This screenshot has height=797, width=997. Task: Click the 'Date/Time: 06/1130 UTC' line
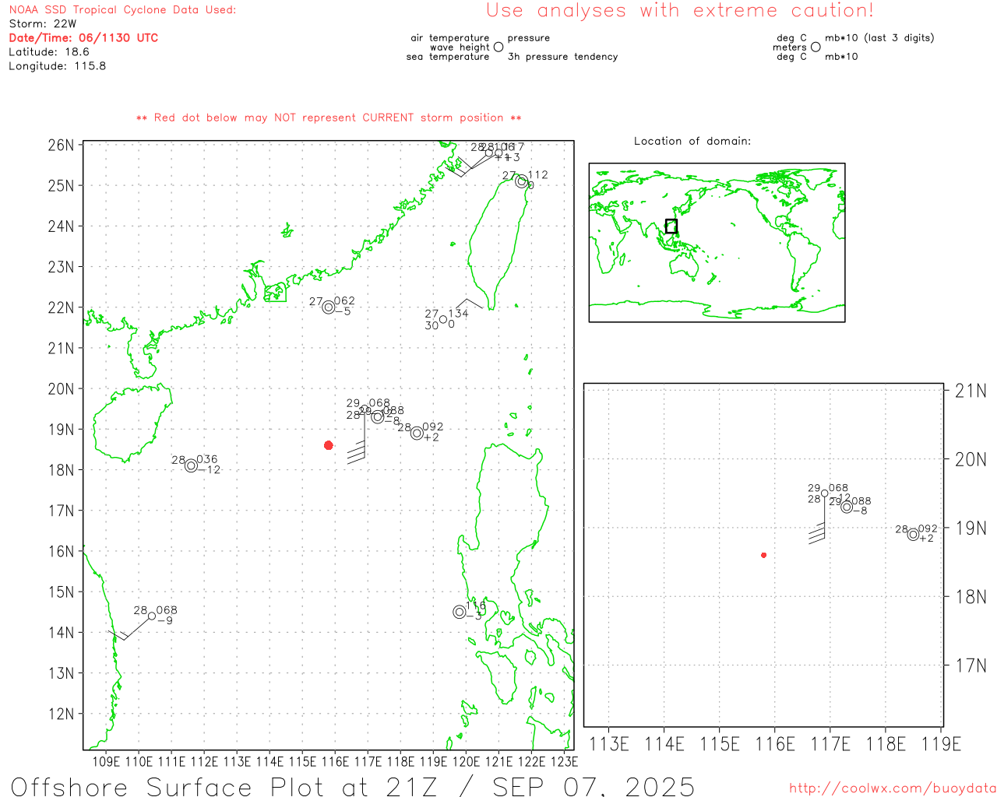[x=83, y=38]
